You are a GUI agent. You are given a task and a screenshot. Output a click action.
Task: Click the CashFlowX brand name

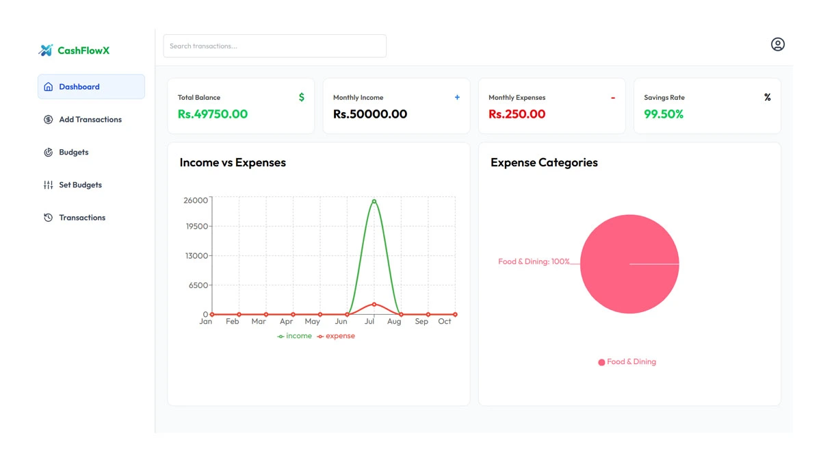(83, 51)
